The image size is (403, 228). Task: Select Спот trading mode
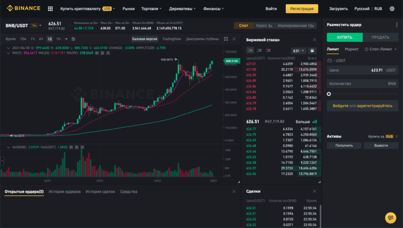point(243,26)
